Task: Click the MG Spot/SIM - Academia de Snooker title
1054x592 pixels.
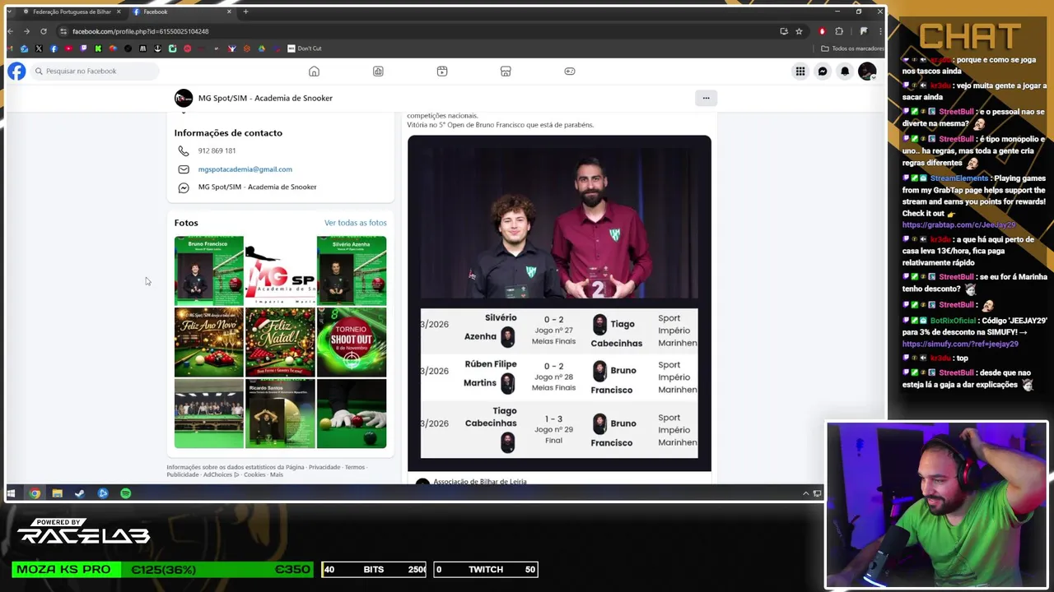Action: (265, 98)
